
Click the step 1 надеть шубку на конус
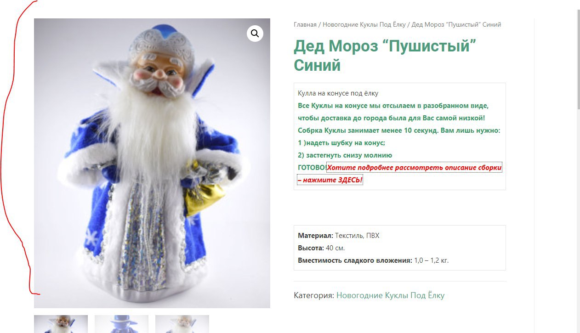[341, 143]
